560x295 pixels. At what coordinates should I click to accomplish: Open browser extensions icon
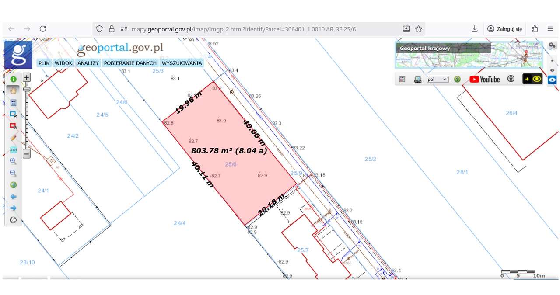pyautogui.click(x=535, y=29)
